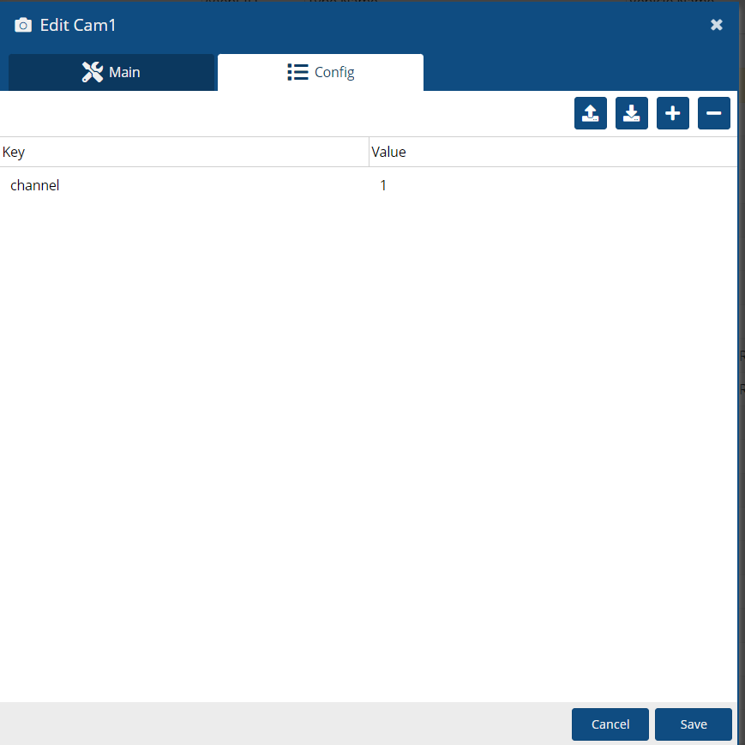Click the wrench icon on Main tab
The width and height of the screenshot is (745, 745).
tap(93, 72)
